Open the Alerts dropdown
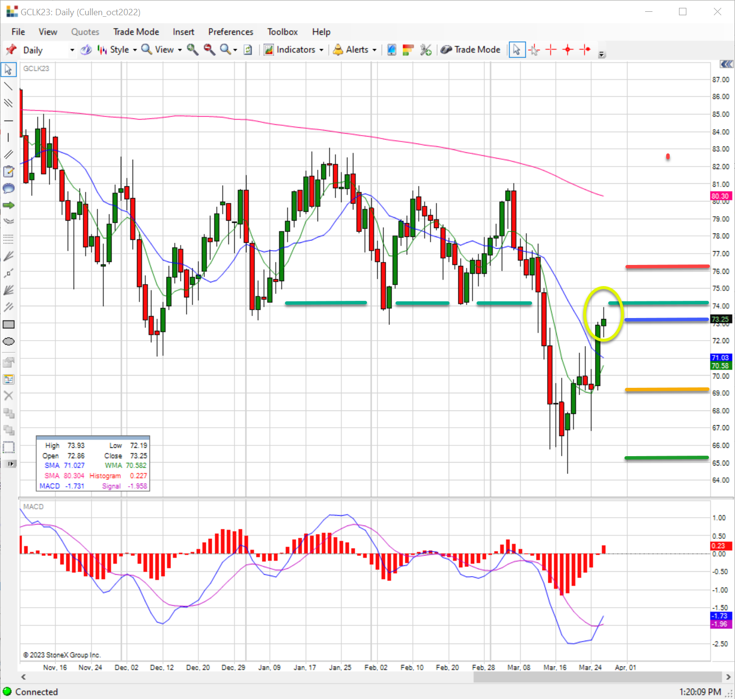Screen dimensions: 735x699 pos(355,50)
